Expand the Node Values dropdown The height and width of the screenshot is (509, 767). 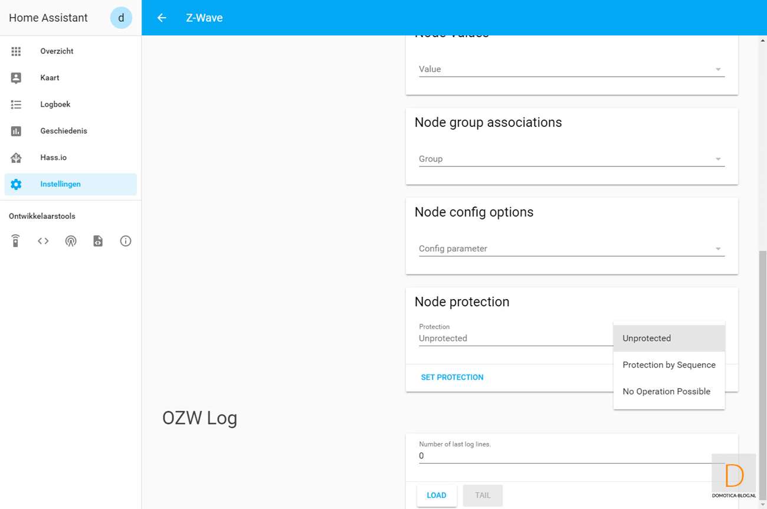[x=571, y=69]
